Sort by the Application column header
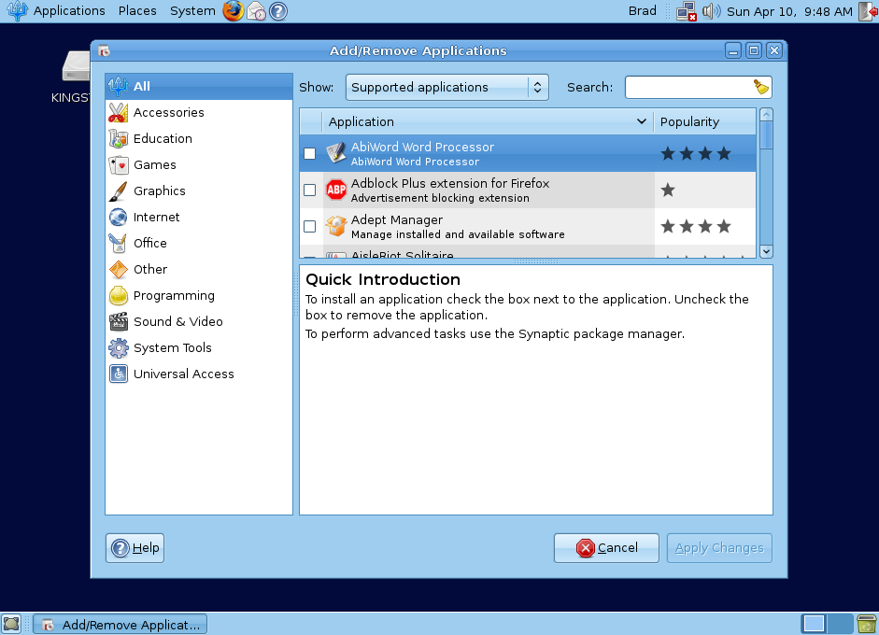 click(x=488, y=121)
